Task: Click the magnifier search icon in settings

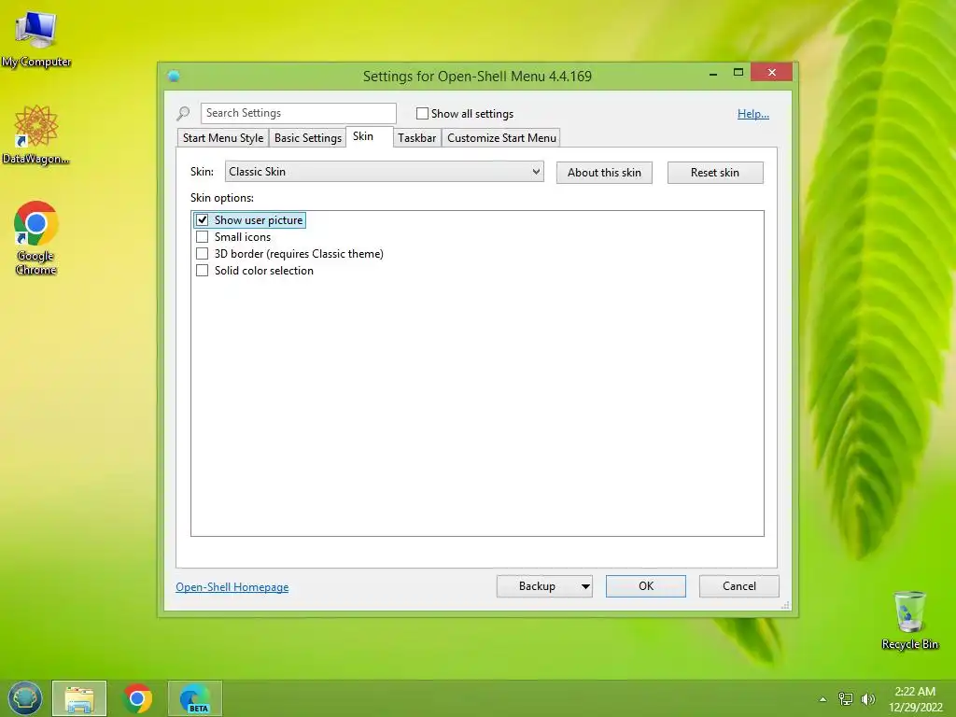Action: (x=183, y=113)
